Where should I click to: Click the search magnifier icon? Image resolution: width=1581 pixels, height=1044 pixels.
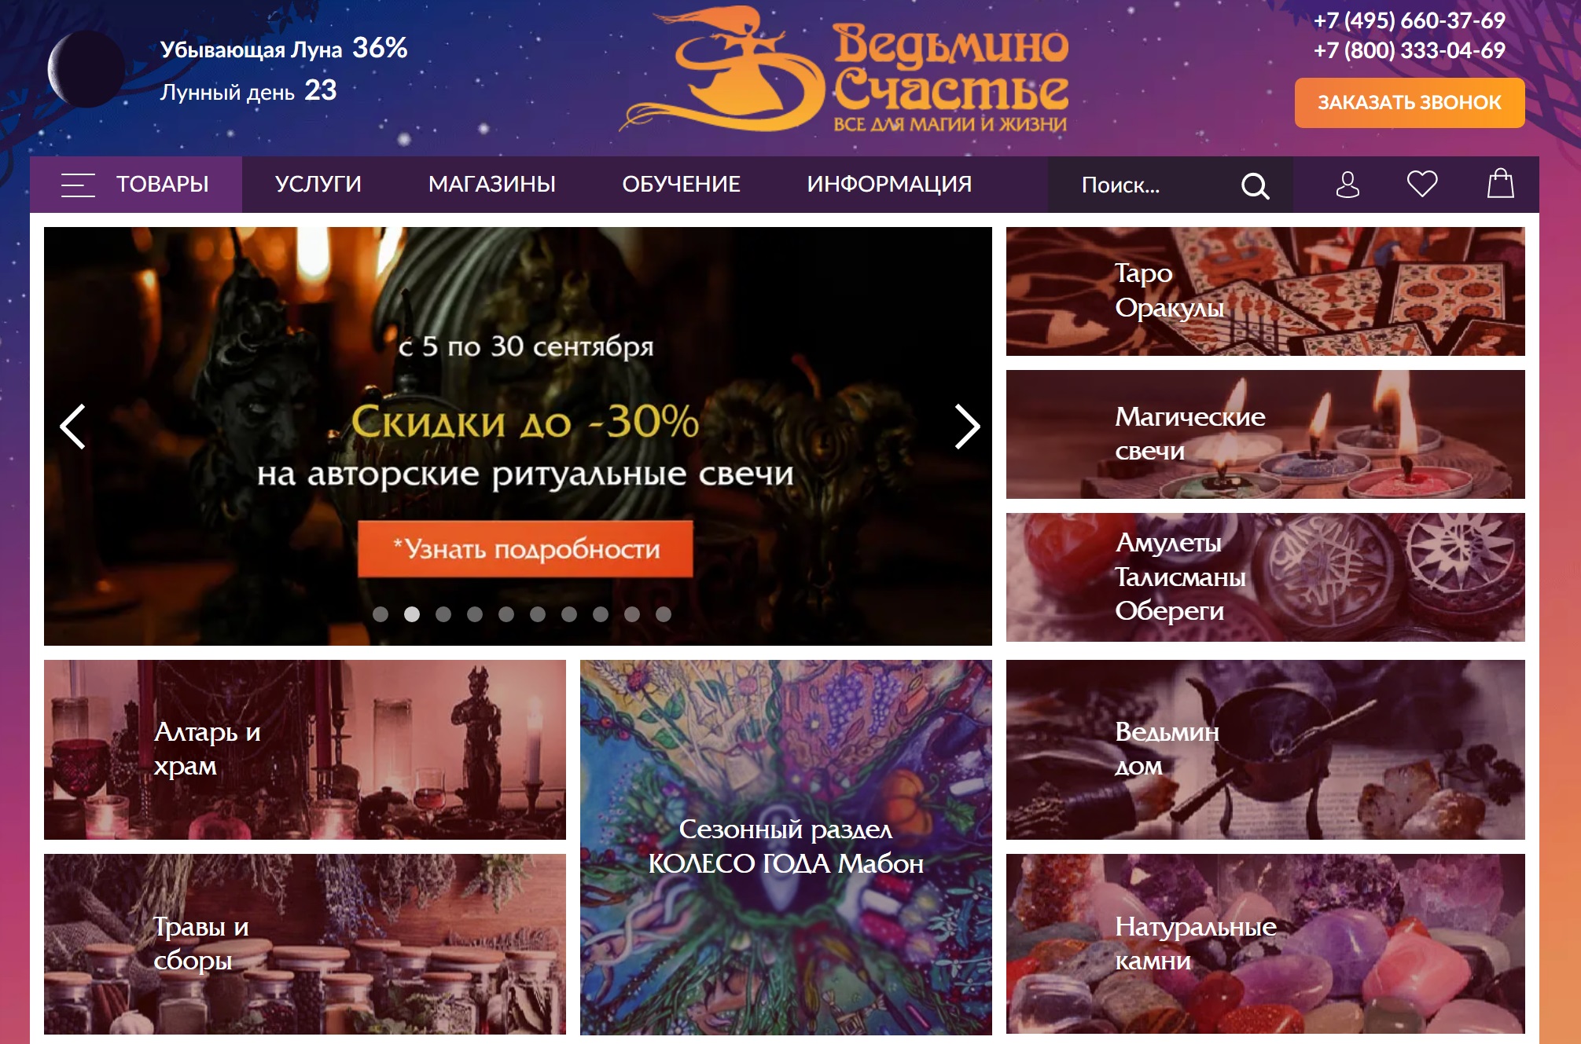1255,185
